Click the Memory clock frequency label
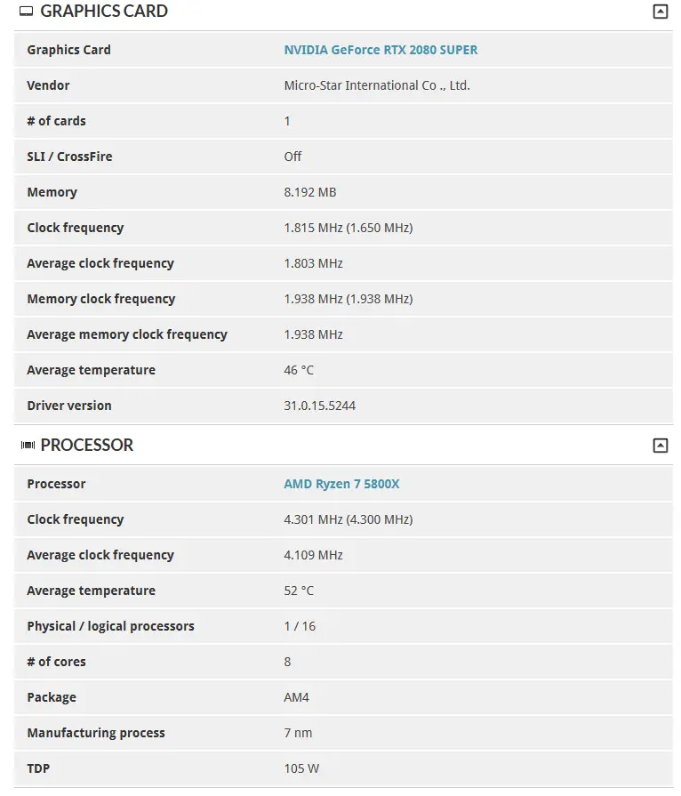681x796 pixels. 101,299
